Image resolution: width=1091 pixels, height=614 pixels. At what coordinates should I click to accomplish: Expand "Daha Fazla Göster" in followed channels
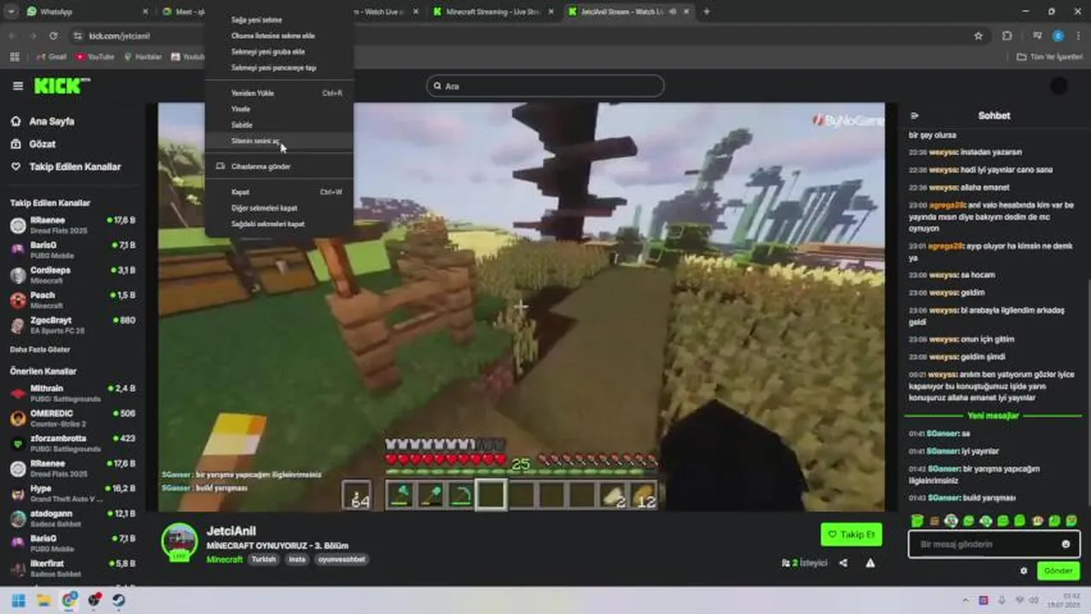(40, 350)
